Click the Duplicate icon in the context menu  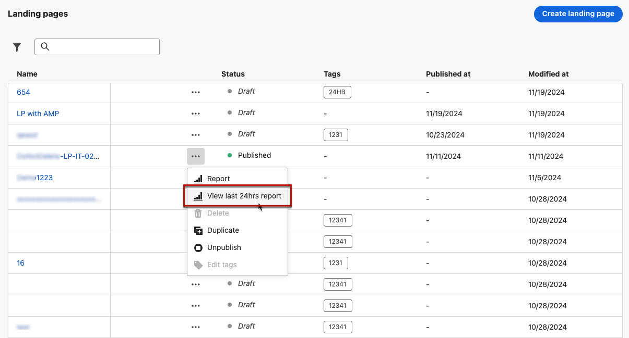(198, 231)
